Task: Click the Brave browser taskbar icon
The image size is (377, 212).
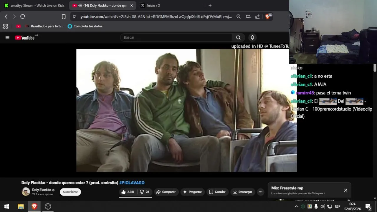Action: (x=34, y=206)
